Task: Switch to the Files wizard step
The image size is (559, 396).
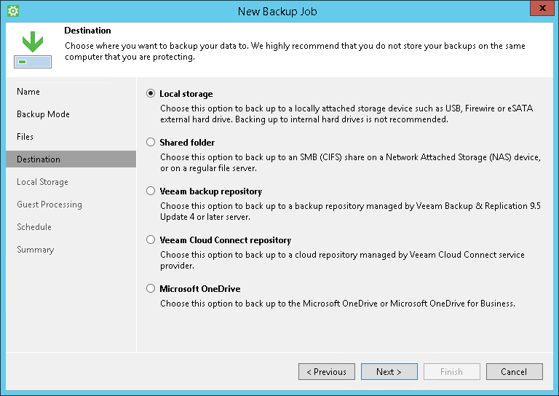Action: [x=25, y=137]
